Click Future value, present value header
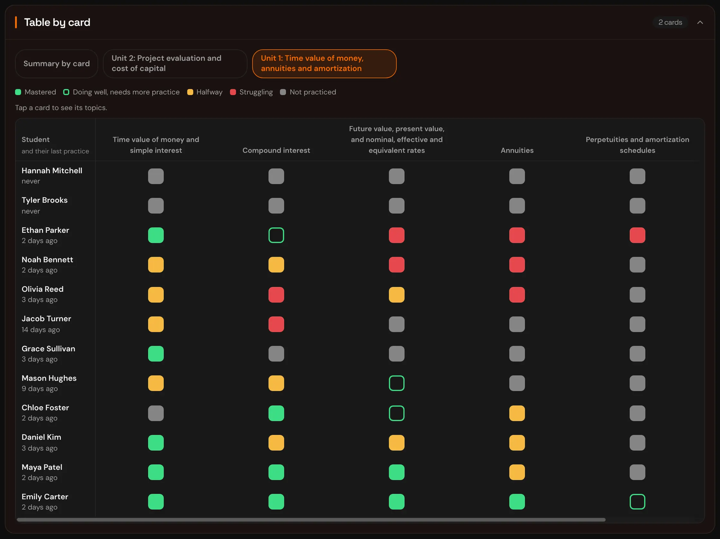Image resolution: width=720 pixels, height=539 pixels. (x=396, y=139)
